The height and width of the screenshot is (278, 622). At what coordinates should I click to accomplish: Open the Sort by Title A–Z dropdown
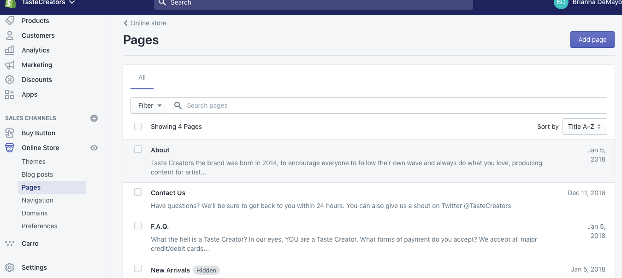(585, 127)
